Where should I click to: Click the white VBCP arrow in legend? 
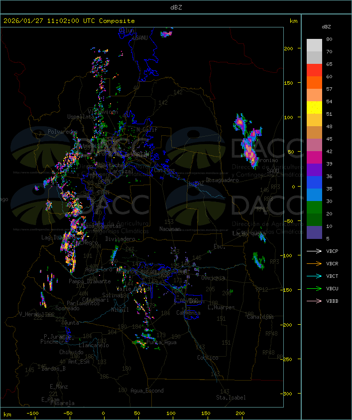[315, 251]
